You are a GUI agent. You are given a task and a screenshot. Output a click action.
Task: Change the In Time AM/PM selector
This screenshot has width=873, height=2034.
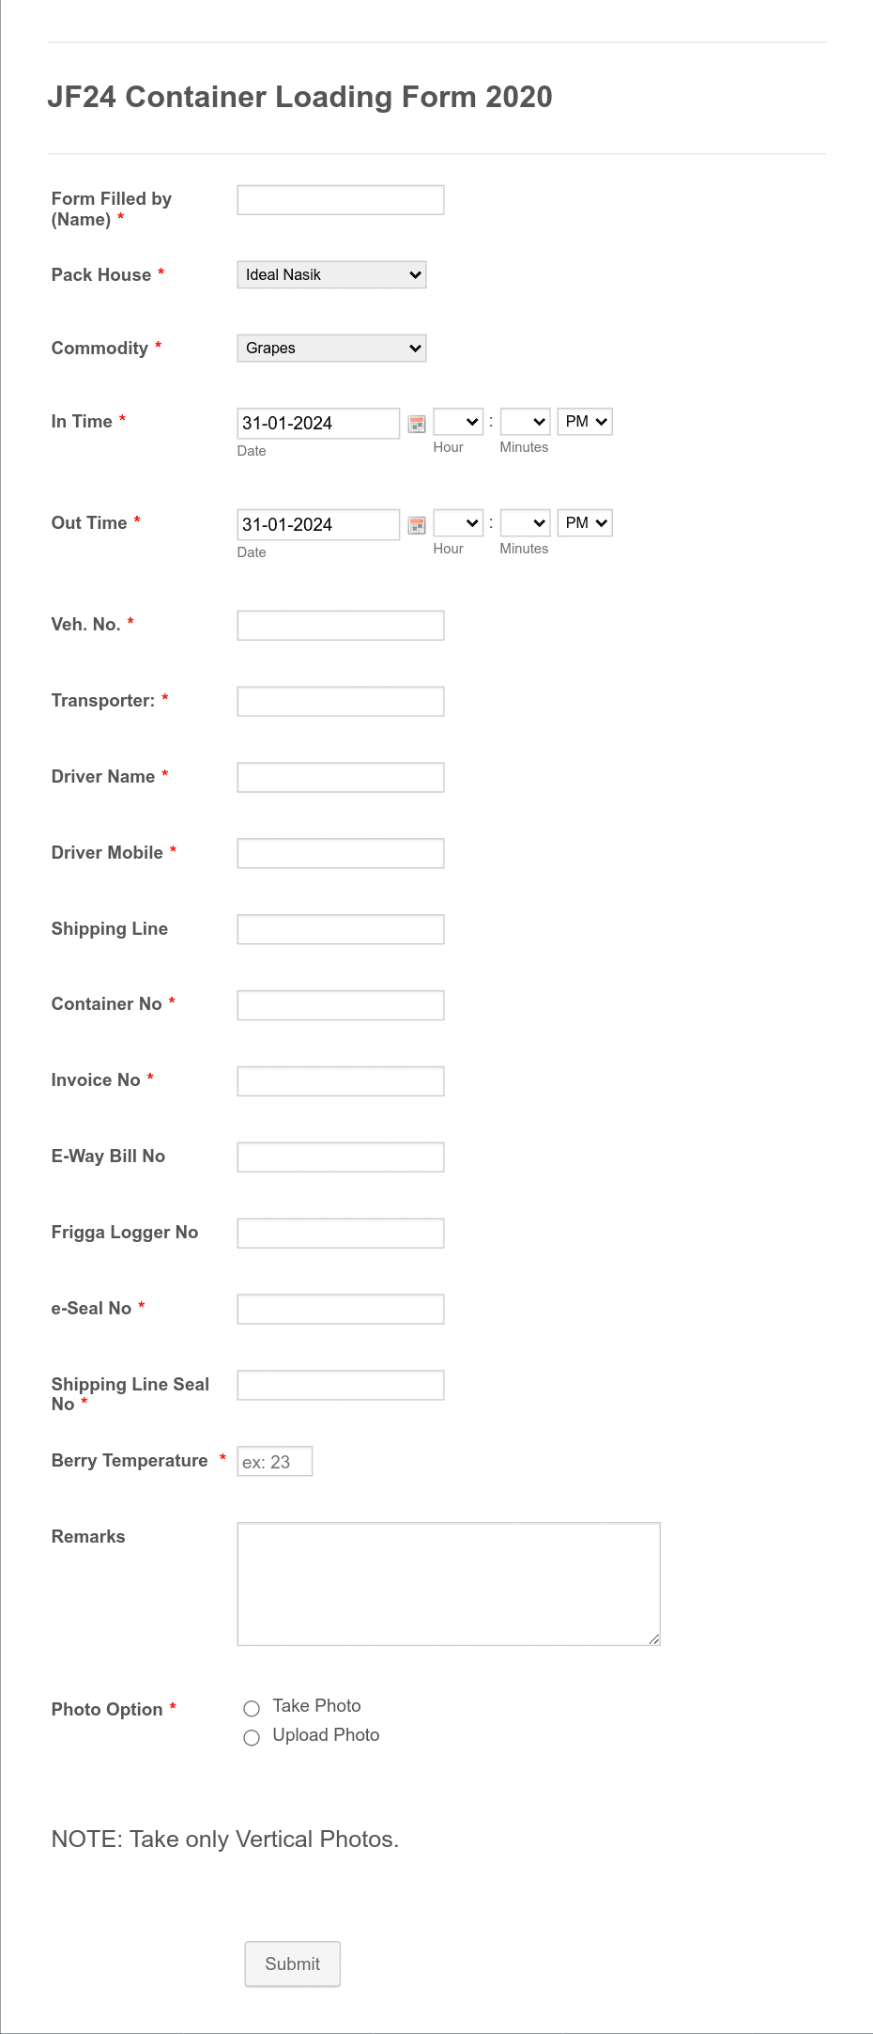point(585,422)
